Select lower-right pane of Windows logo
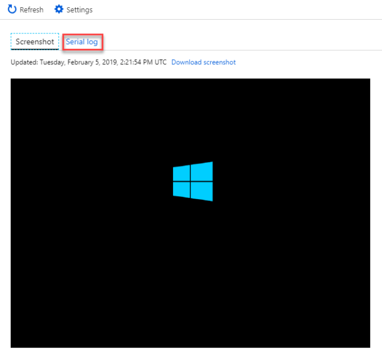The height and width of the screenshot is (359, 382). pyautogui.click(x=202, y=192)
